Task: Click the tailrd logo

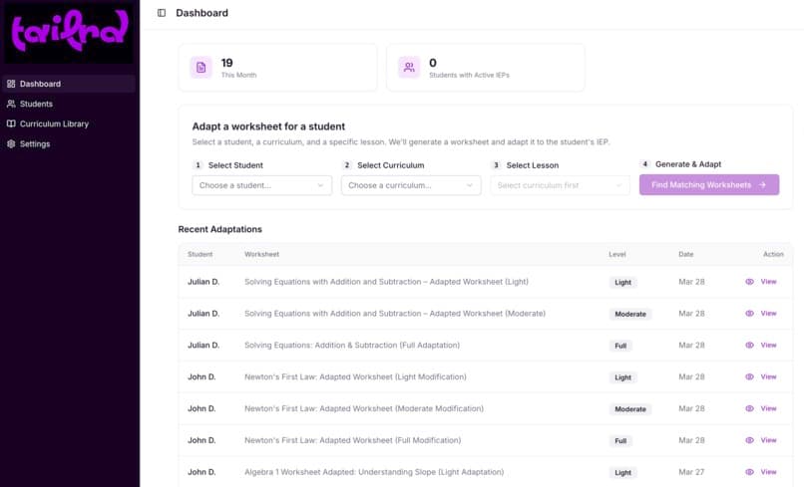Action: tap(69, 32)
